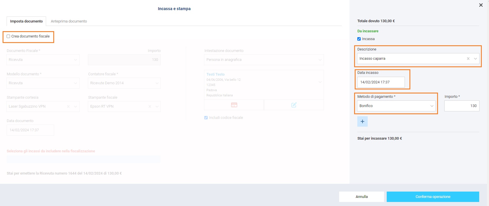Viewport: 489px width, 206px height.
Task: Clear the Epson RT VPN fiscal printer
Action: coord(150,106)
